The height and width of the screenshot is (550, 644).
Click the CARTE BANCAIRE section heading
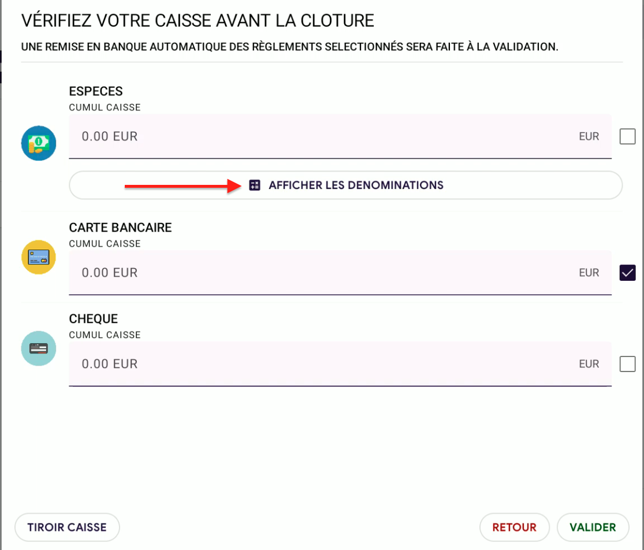[120, 228]
